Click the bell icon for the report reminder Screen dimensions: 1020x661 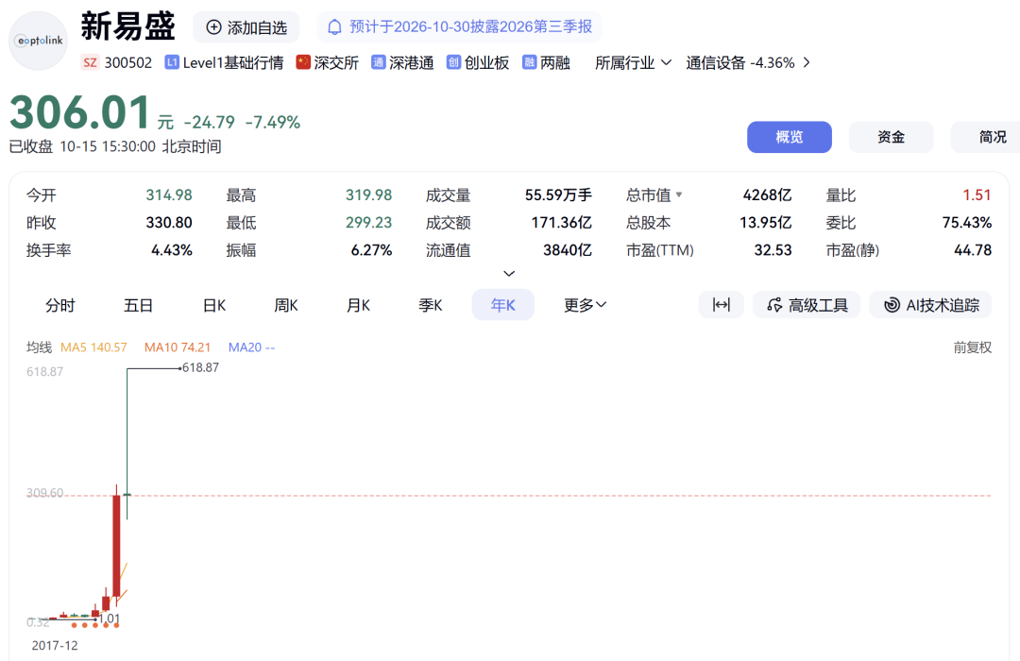(x=334, y=26)
